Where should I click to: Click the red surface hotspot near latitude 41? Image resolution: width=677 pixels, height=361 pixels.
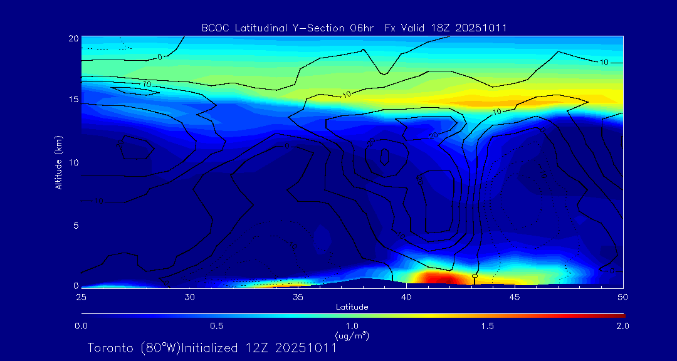pyautogui.click(x=439, y=278)
